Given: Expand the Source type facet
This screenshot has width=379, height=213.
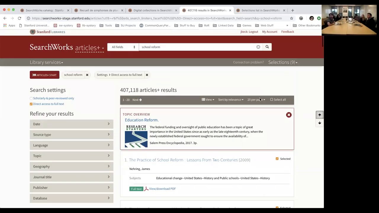Looking at the screenshot, I should click(x=71, y=135).
